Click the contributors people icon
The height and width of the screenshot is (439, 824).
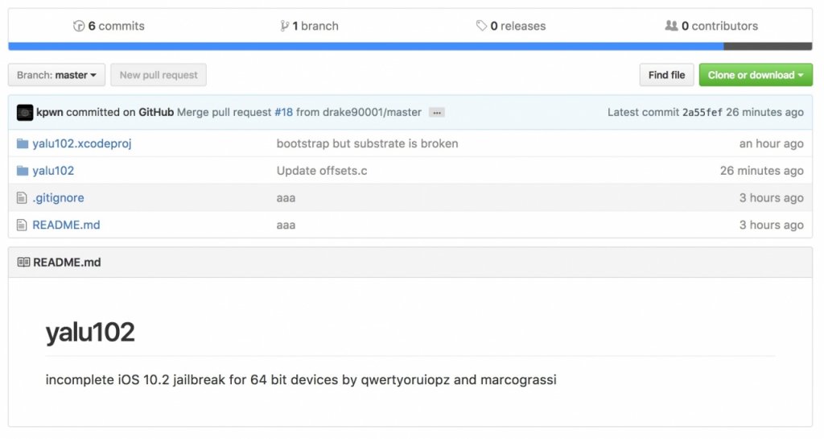point(671,26)
